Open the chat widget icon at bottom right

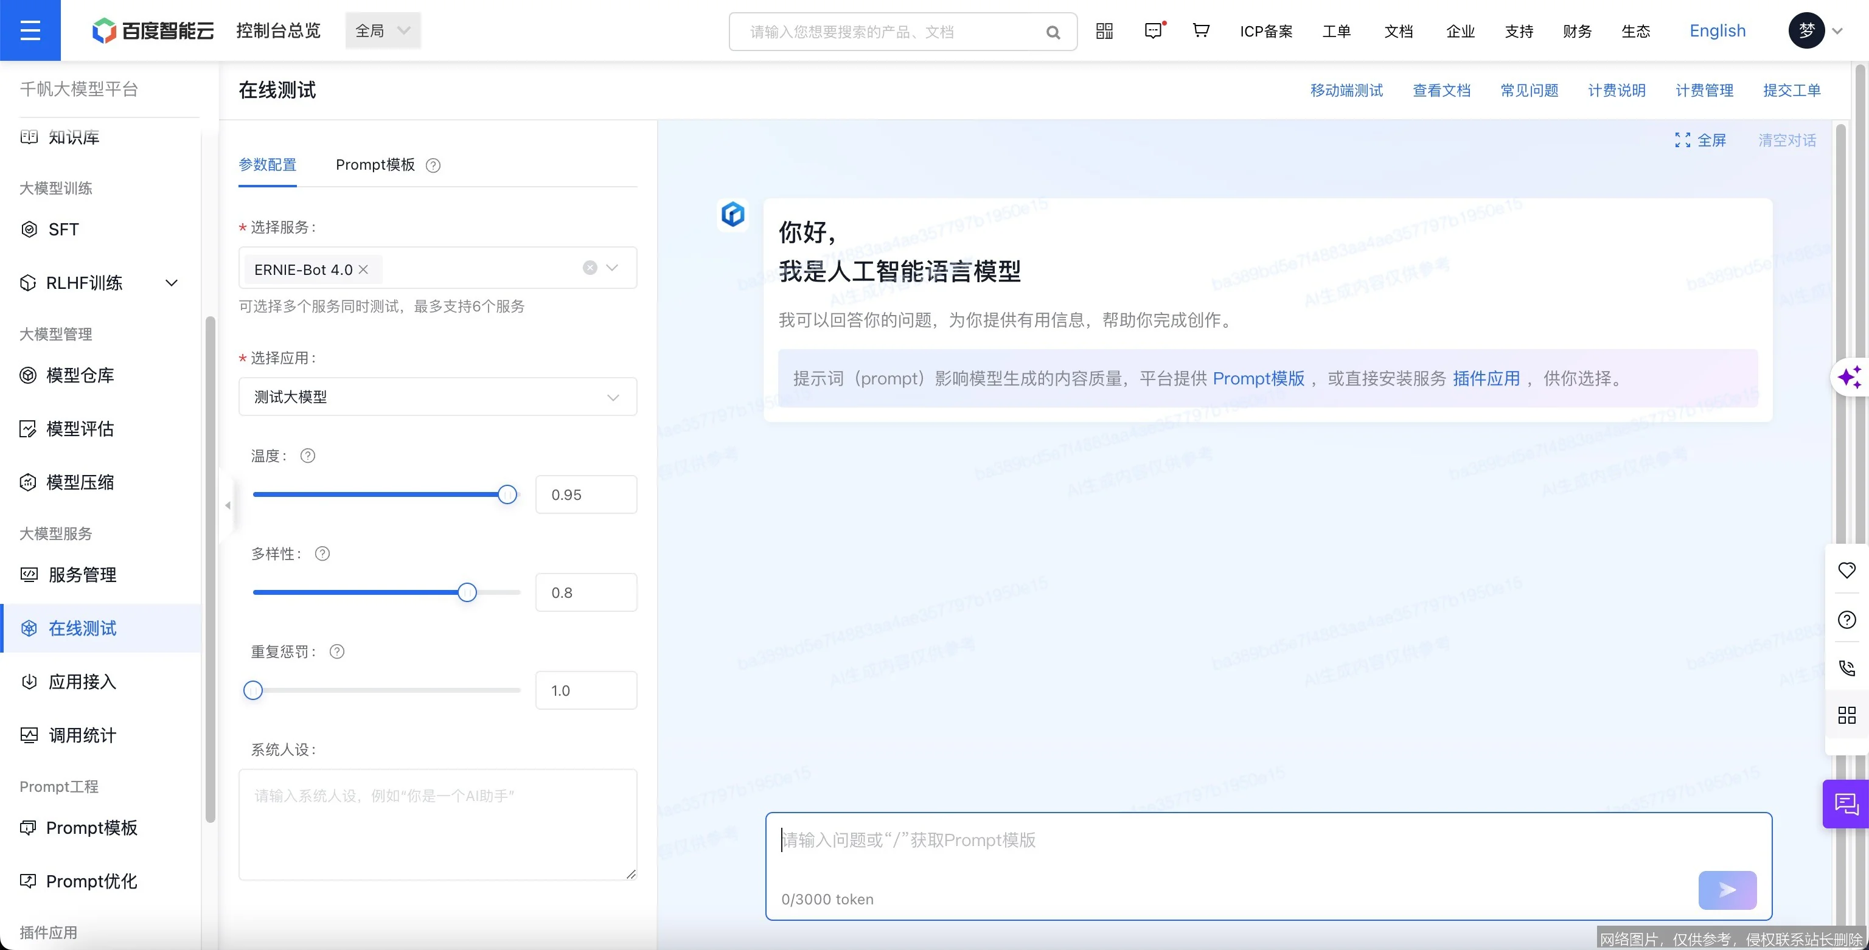pyautogui.click(x=1846, y=803)
